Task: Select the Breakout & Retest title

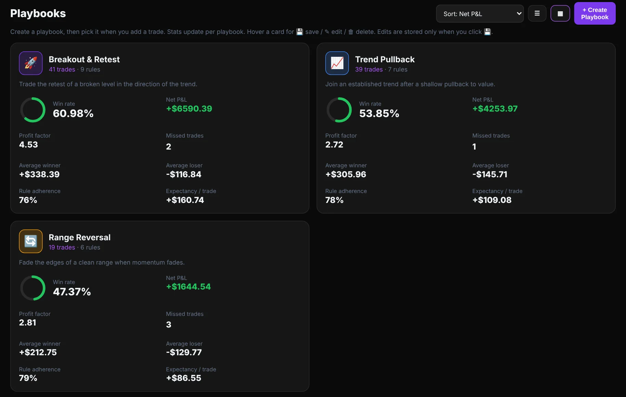Action: coord(84,60)
